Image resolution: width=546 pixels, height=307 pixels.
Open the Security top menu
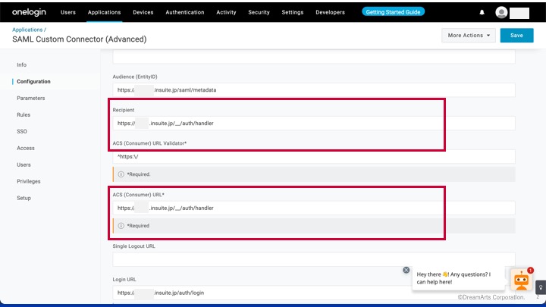tap(259, 12)
